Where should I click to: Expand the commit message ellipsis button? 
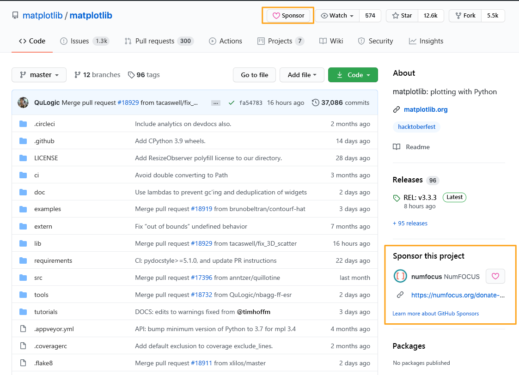tap(216, 103)
